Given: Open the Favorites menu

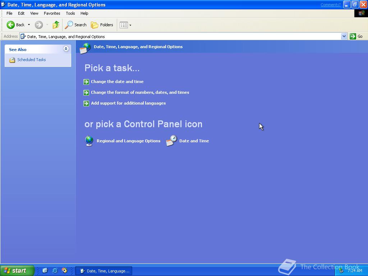Looking at the screenshot, I should coord(52,13).
